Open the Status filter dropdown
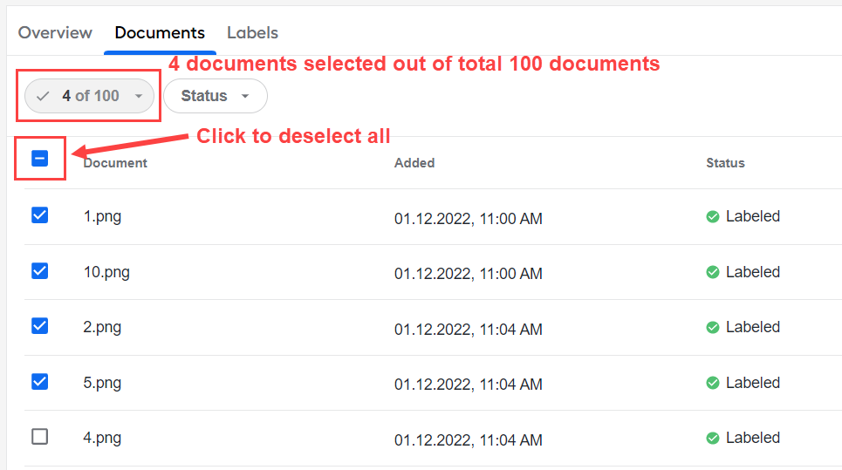Viewport: 842px width, 470px height. coord(216,96)
